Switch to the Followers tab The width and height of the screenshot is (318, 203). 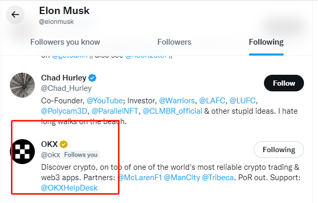(x=174, y=42)
